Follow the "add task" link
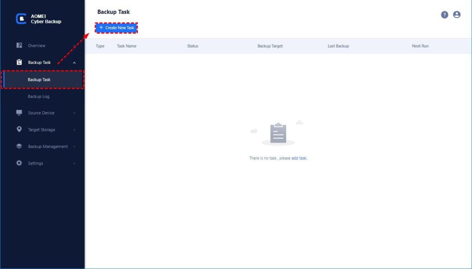The height and width of the screenshot is (269, 472). point(299,158)
